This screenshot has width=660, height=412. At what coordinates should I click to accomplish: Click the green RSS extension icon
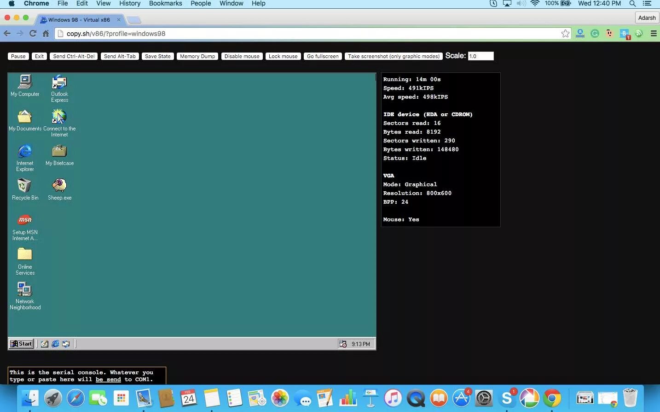coord(639,33)
